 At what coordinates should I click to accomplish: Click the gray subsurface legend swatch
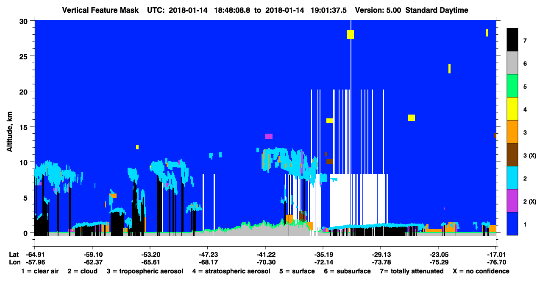[512, 63]
